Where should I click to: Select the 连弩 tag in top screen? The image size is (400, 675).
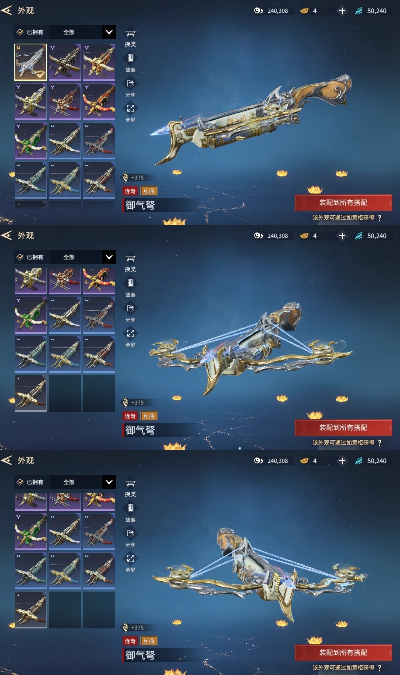pos(130,191)
